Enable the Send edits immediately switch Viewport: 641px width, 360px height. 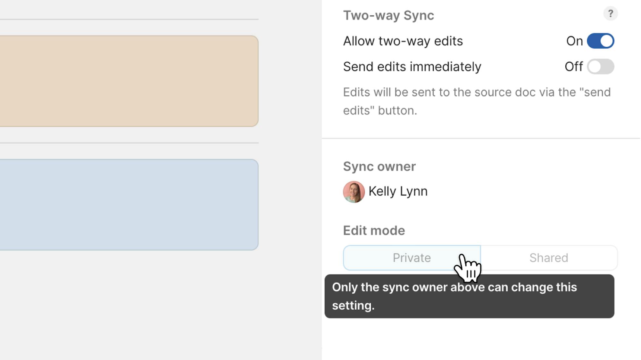tap(600, 67)
